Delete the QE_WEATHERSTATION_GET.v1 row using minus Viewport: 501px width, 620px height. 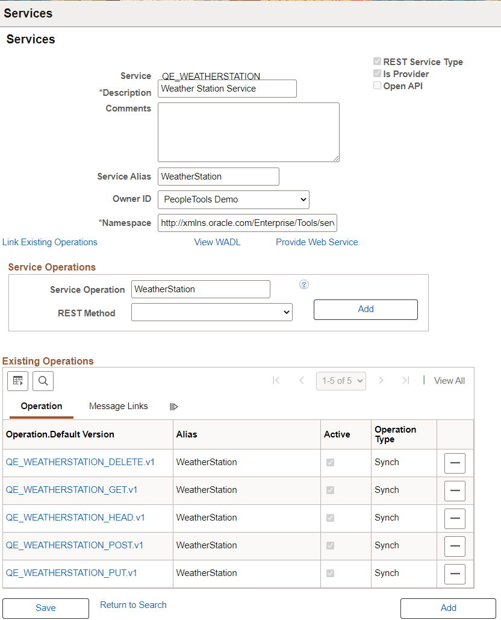[x=455, y=490]
